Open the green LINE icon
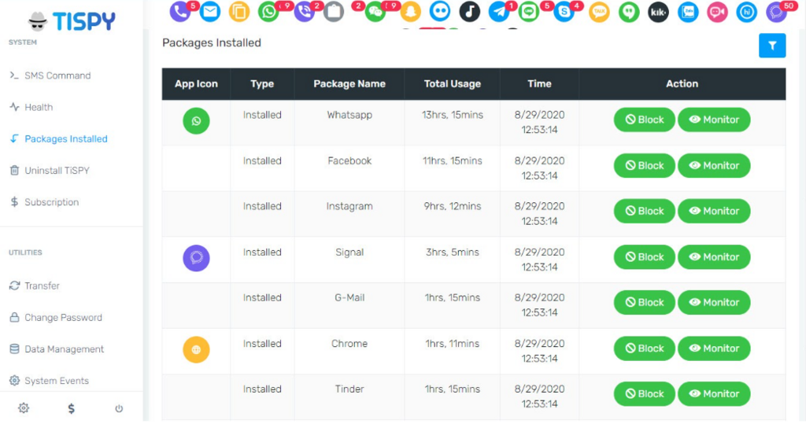This screenshot has height=424, width=806. click(x=528, y=11)
